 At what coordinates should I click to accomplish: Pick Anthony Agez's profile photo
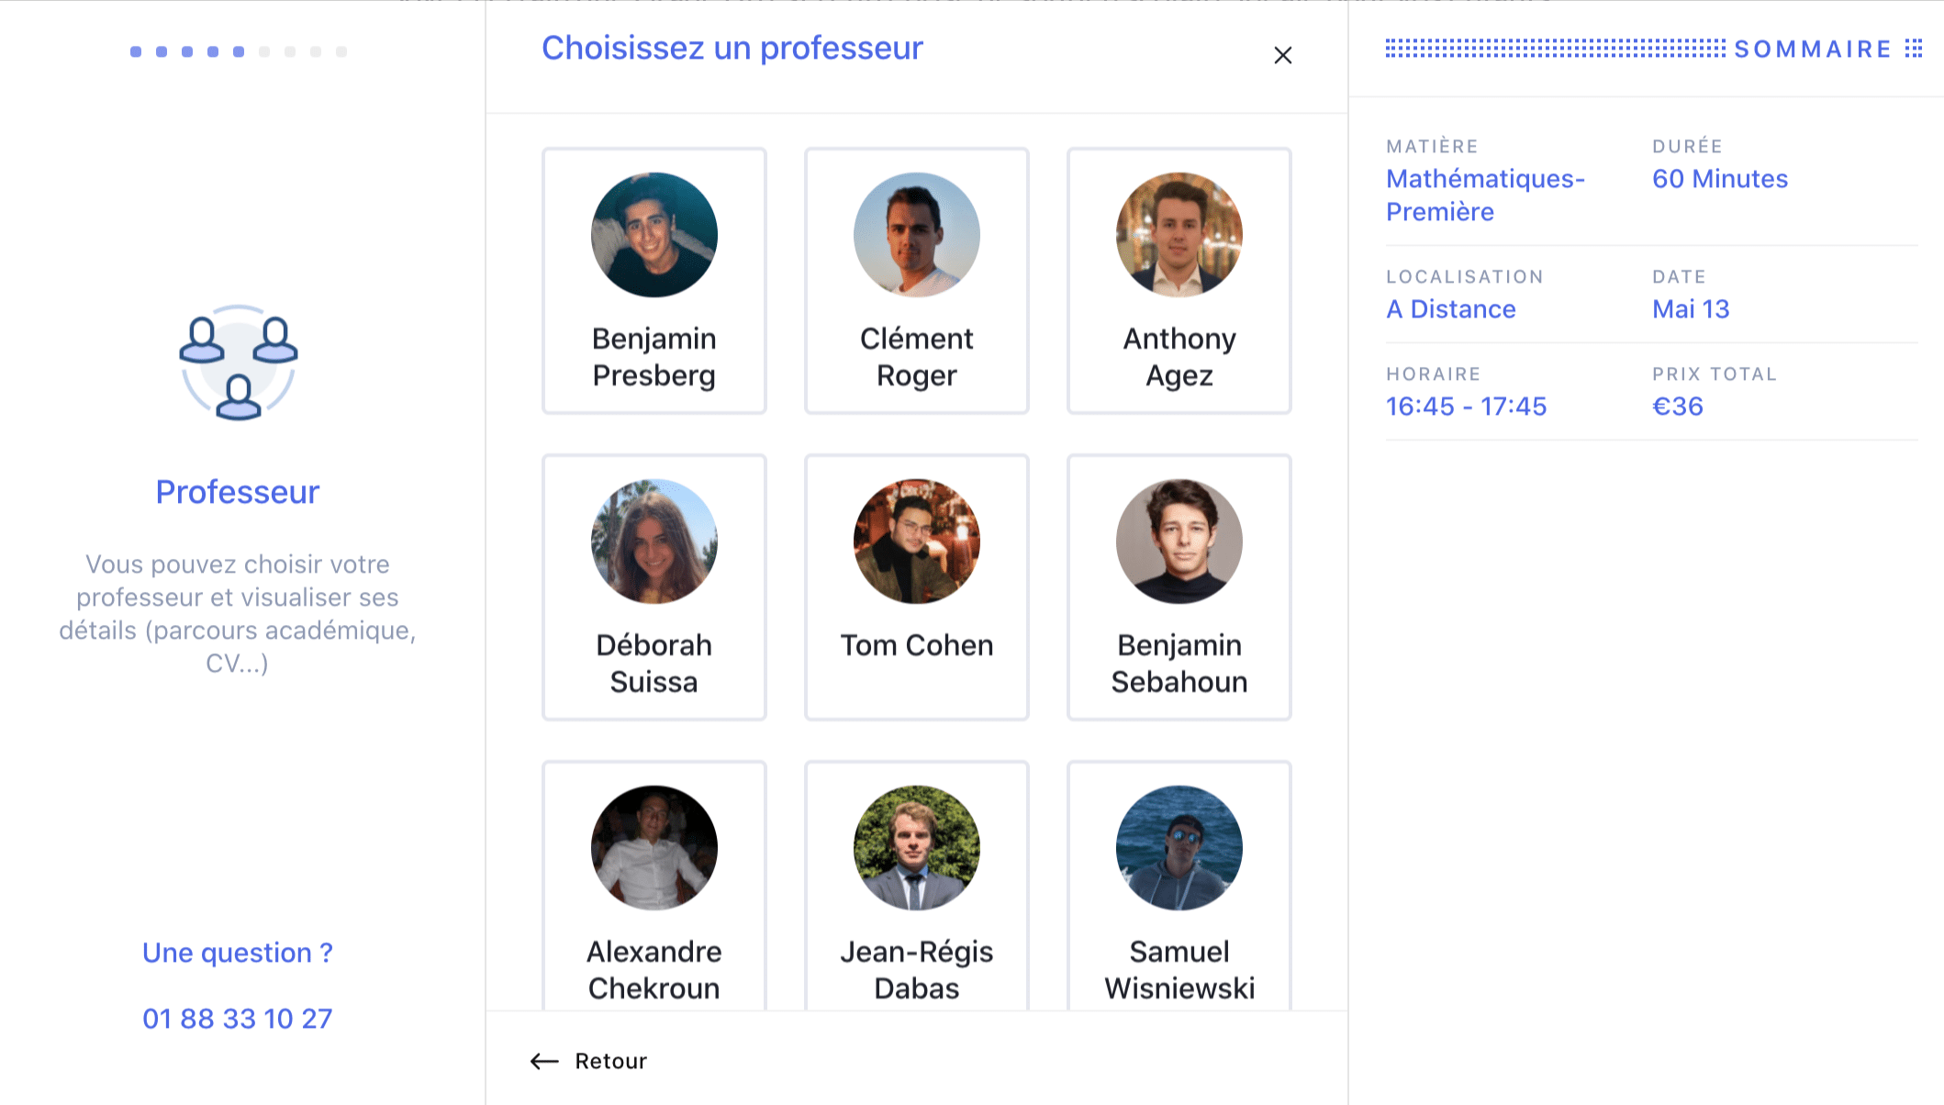[1179, 235]
